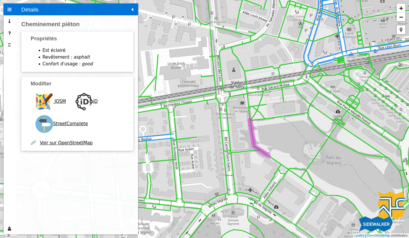Open the hamburger menu in the sidebar header
The width and height of the screenshot is (409, 238).
[x=9, y=9]
